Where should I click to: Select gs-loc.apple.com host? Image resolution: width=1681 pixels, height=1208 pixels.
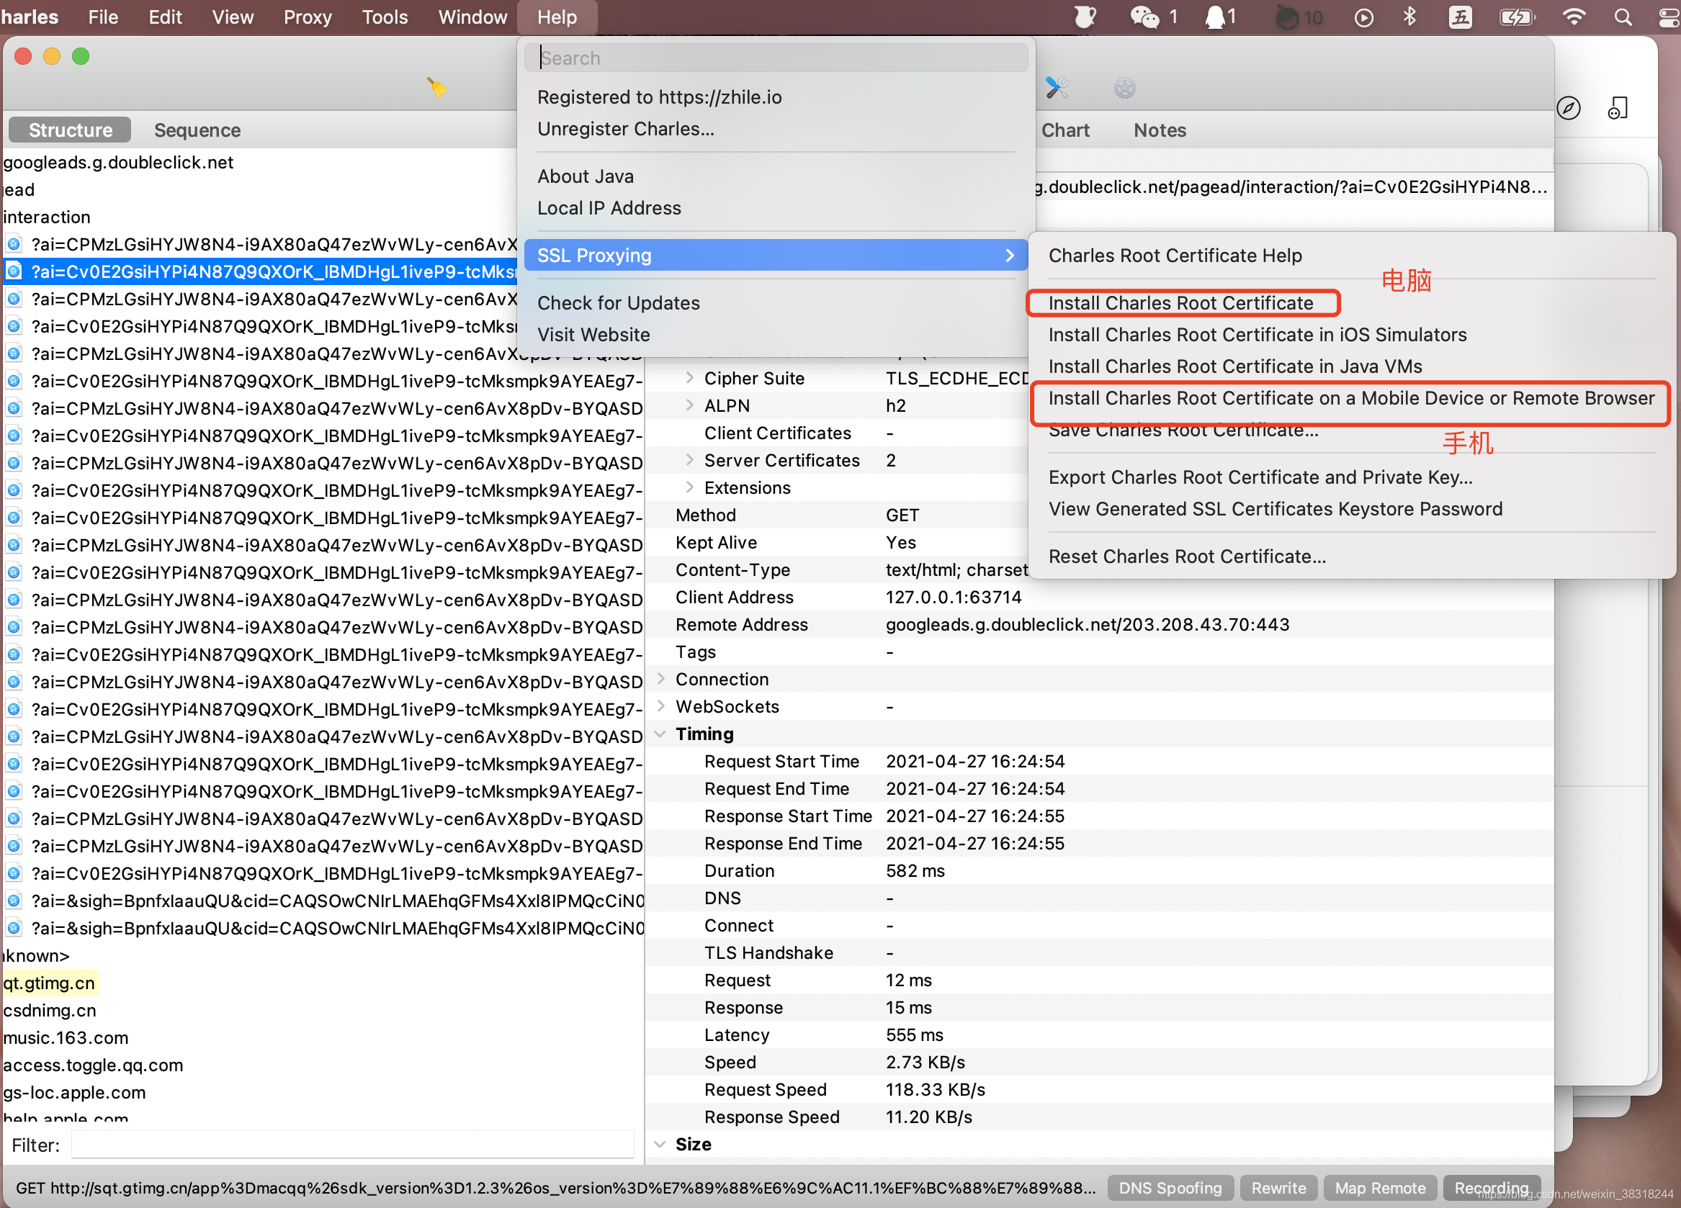pyautogui.click(x=74, y=1093)
